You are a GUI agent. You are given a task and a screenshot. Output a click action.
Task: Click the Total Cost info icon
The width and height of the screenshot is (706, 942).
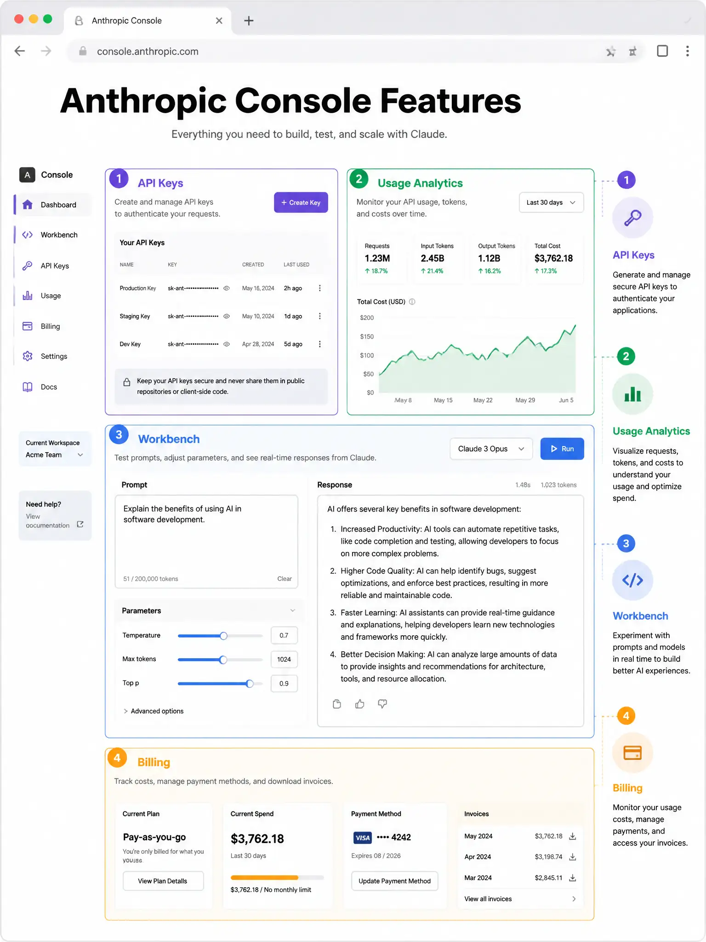click(x=412, y=302)
